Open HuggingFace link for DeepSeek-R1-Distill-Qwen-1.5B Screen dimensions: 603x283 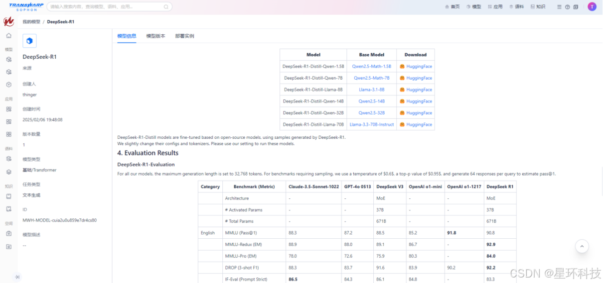[x=416, y=66]
